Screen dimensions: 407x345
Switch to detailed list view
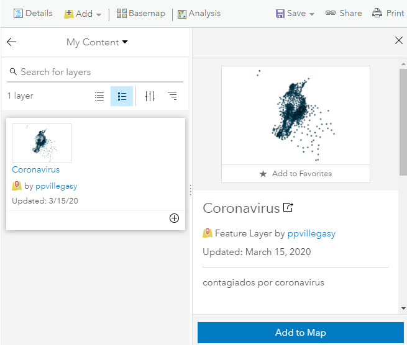(x=122, y=96)
